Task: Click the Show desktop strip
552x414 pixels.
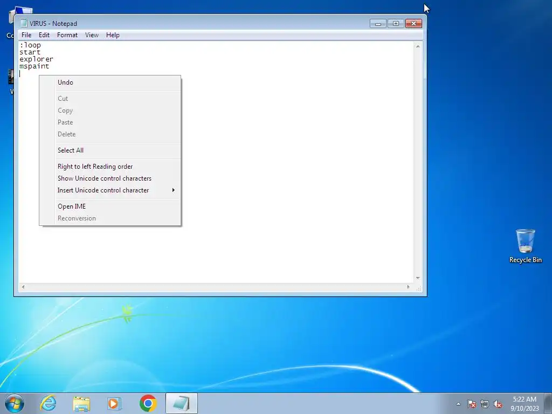Action: (x=549, y=403)
